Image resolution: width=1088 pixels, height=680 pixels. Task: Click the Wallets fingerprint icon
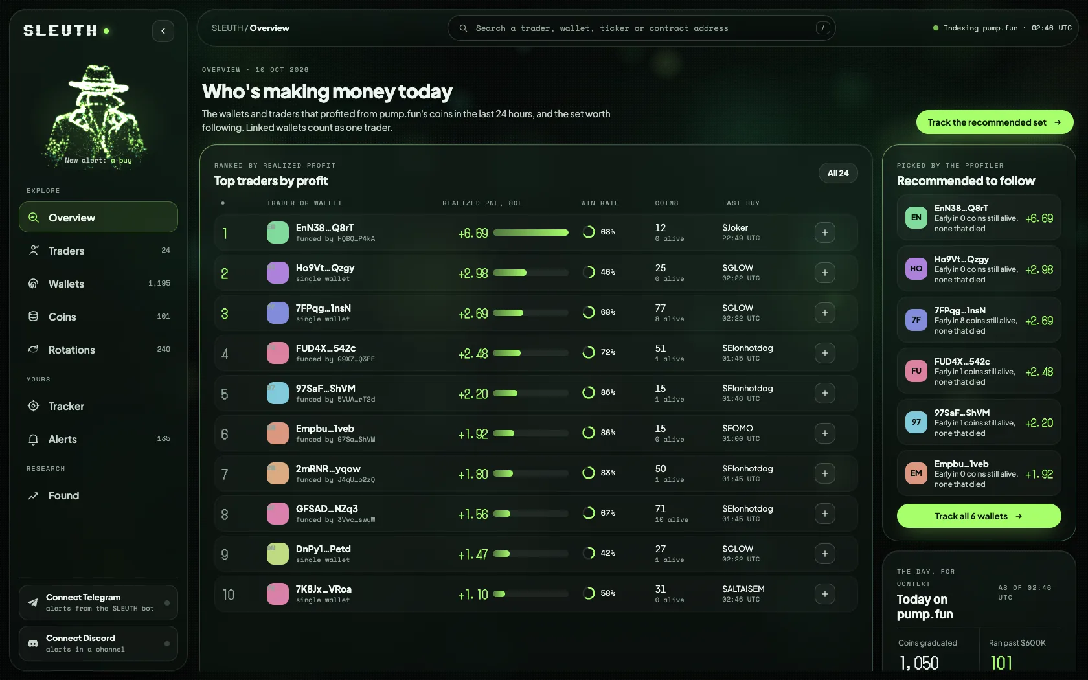click(x=34, y=283)
